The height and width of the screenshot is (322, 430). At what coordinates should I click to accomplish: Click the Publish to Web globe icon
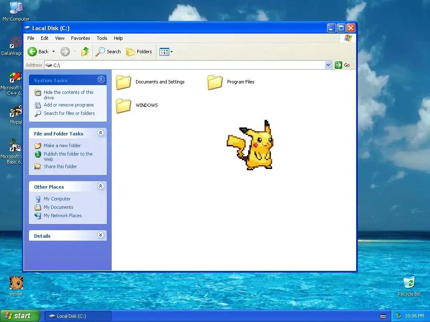[x=38, y=154]
